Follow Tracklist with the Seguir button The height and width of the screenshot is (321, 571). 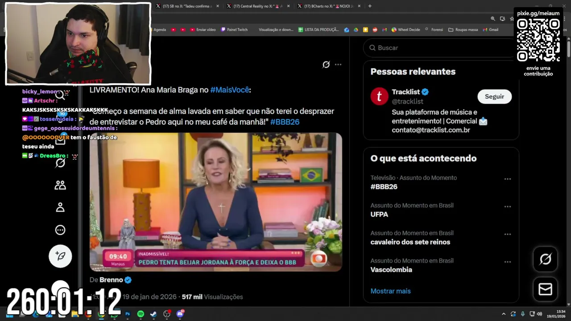point(494,97)
